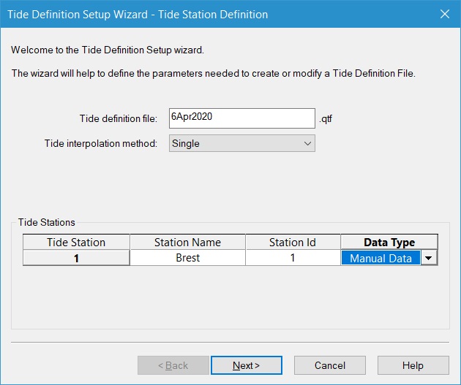Click the Station Id cell for Brest

292,258
